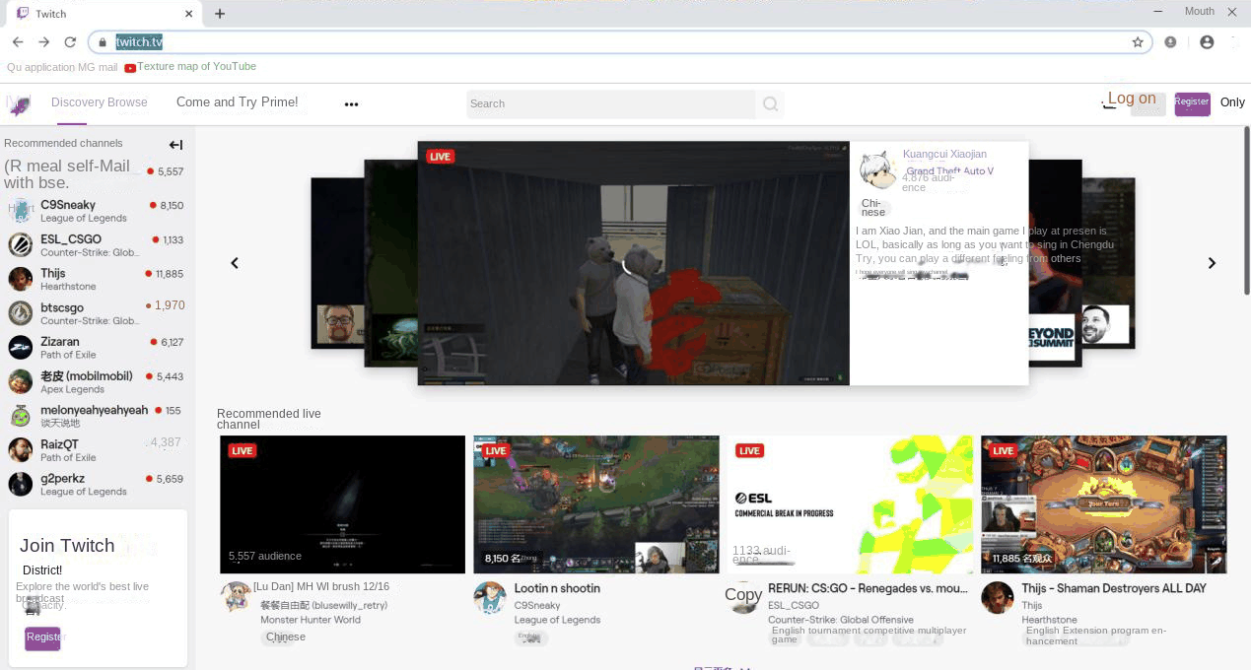Switch to the Twitch browser tab
This screenshot has height=670, width=1251.
99,14
